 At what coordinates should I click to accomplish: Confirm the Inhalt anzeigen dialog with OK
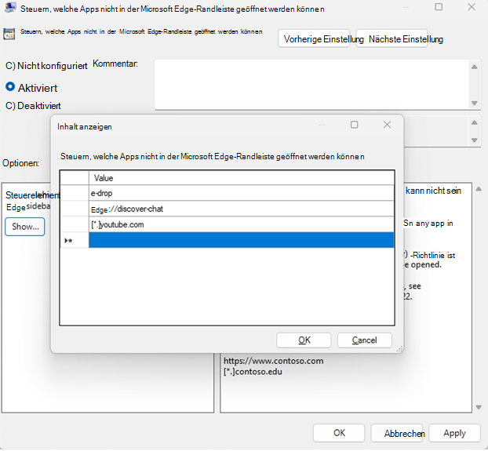coord(304,340)
